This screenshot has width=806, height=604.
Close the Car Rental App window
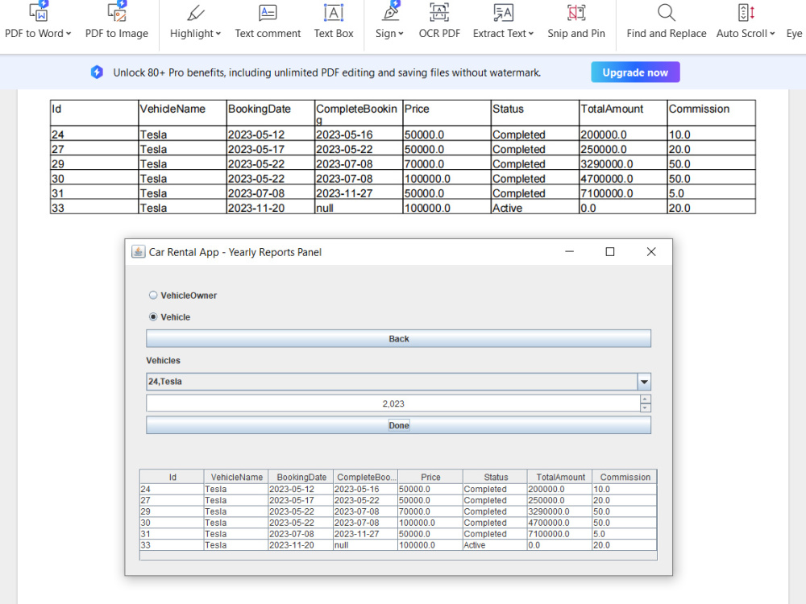[x=651, y=251]
